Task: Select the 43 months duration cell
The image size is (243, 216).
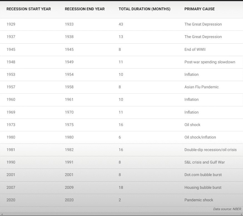Action: (x=121, y=24)
